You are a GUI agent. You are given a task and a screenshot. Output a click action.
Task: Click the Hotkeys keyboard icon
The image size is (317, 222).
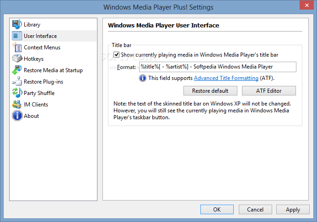coord(17,59)
